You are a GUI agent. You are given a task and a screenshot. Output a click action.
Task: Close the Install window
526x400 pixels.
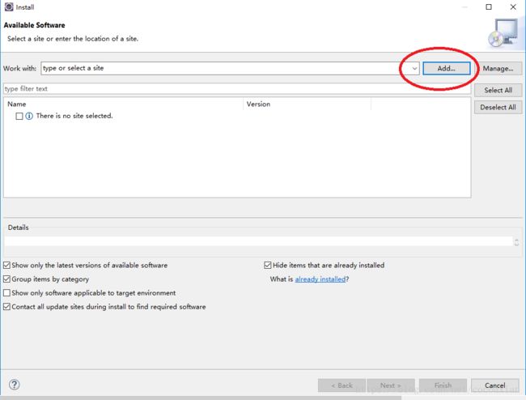[513, 6]
